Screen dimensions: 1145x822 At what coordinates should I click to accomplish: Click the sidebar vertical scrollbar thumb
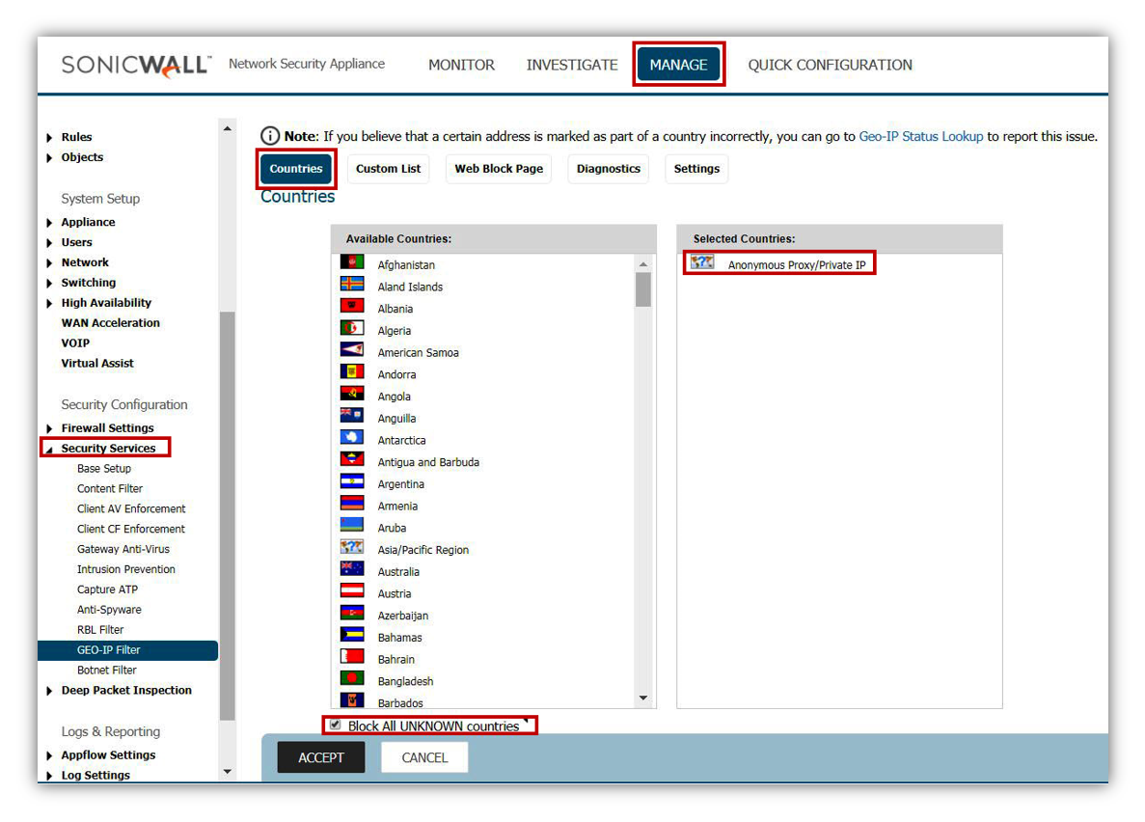pos(227,515)
